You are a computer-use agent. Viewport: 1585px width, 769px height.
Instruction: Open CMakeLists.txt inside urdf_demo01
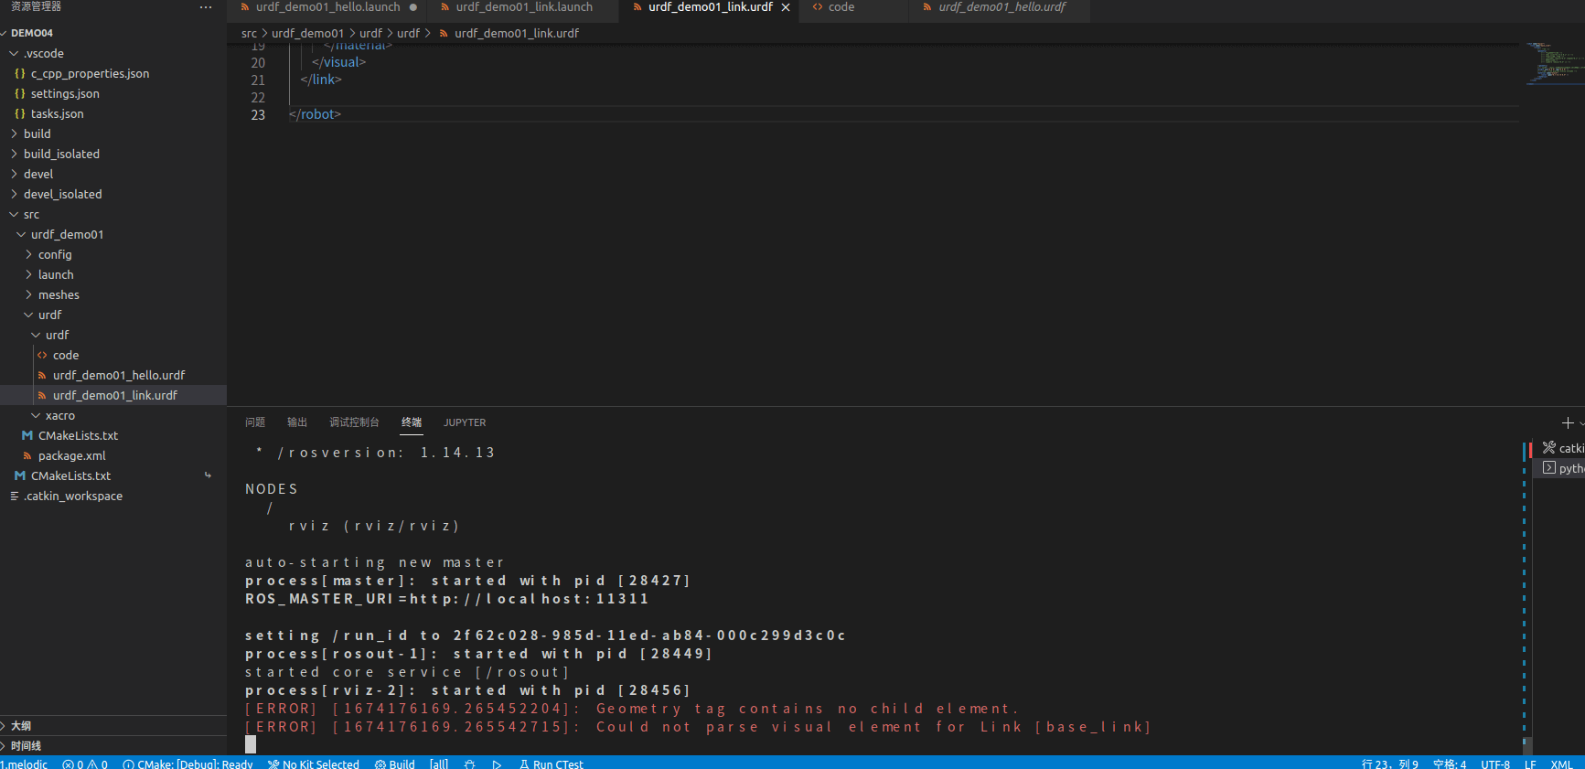click(x=113, y=435)
